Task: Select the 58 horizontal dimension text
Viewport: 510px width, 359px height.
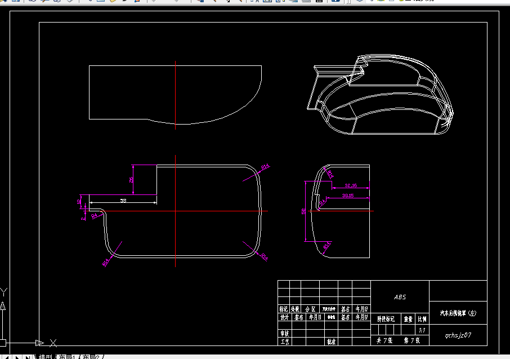Action: point(123,201)
